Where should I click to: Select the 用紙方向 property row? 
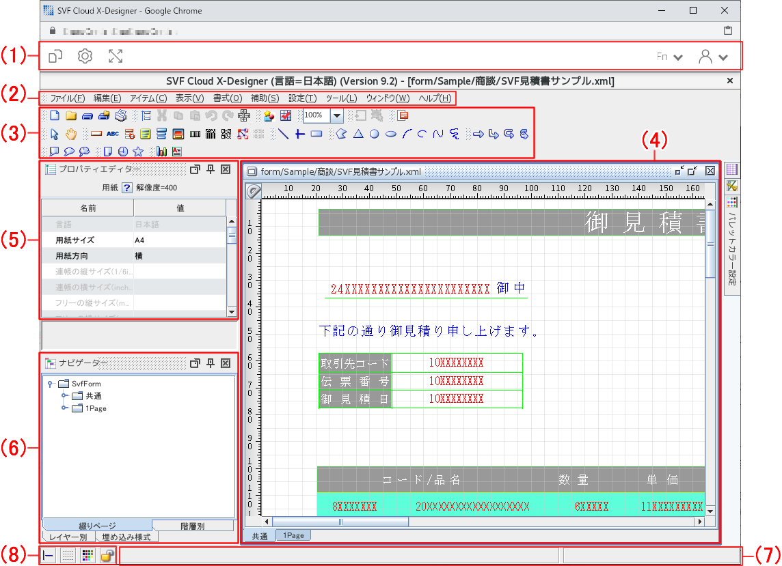click(x=134, y=255)
